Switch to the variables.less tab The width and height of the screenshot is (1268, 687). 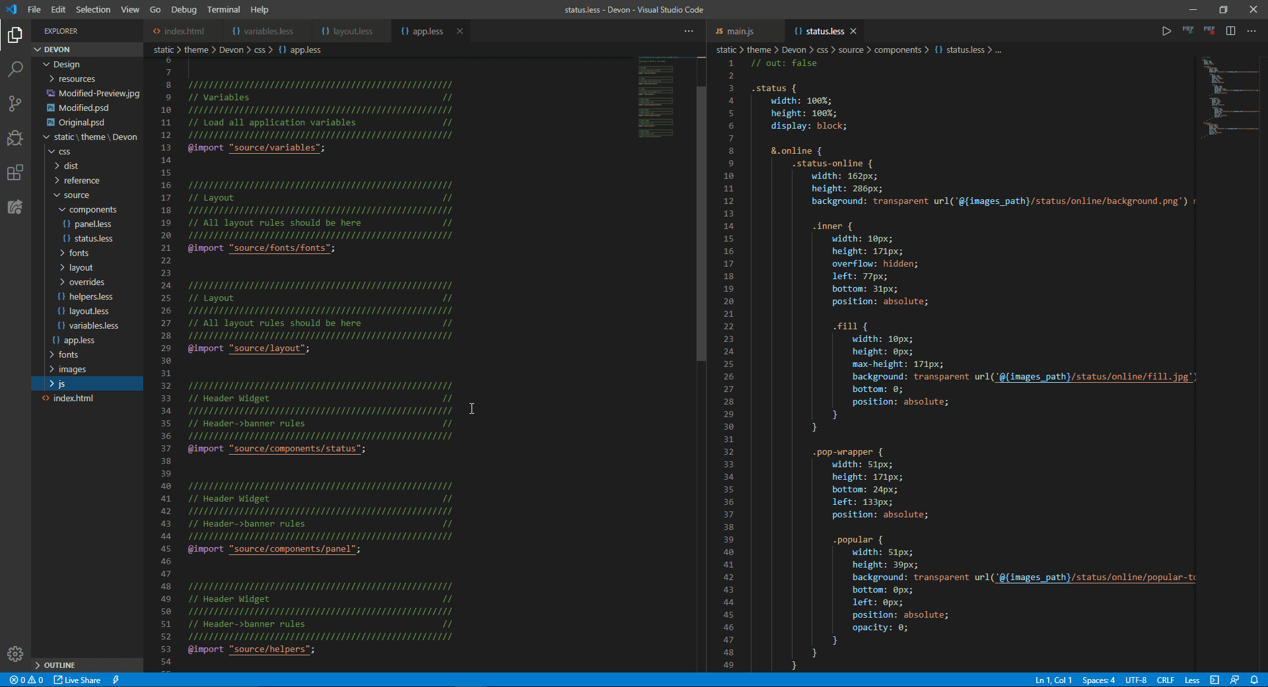268,31
